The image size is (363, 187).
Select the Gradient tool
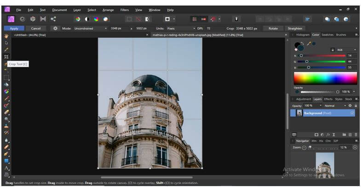[6, 91]
